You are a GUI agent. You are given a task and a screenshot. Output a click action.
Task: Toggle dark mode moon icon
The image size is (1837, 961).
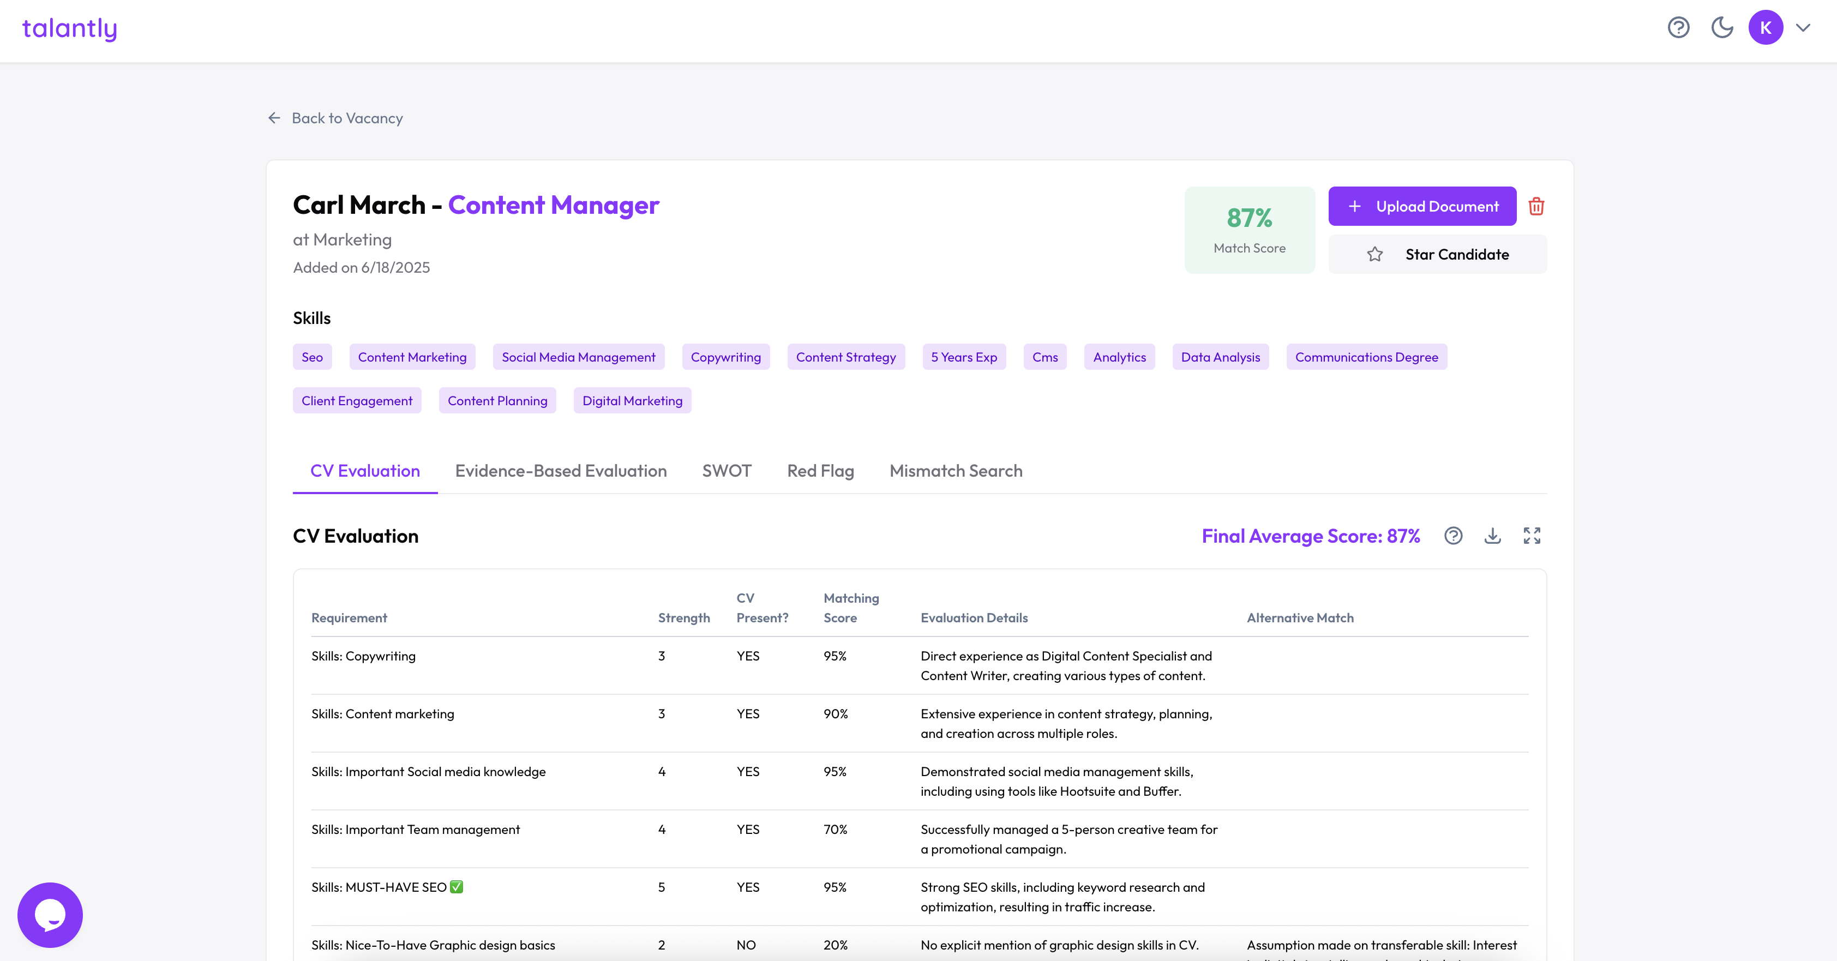tap(1722, 28)
